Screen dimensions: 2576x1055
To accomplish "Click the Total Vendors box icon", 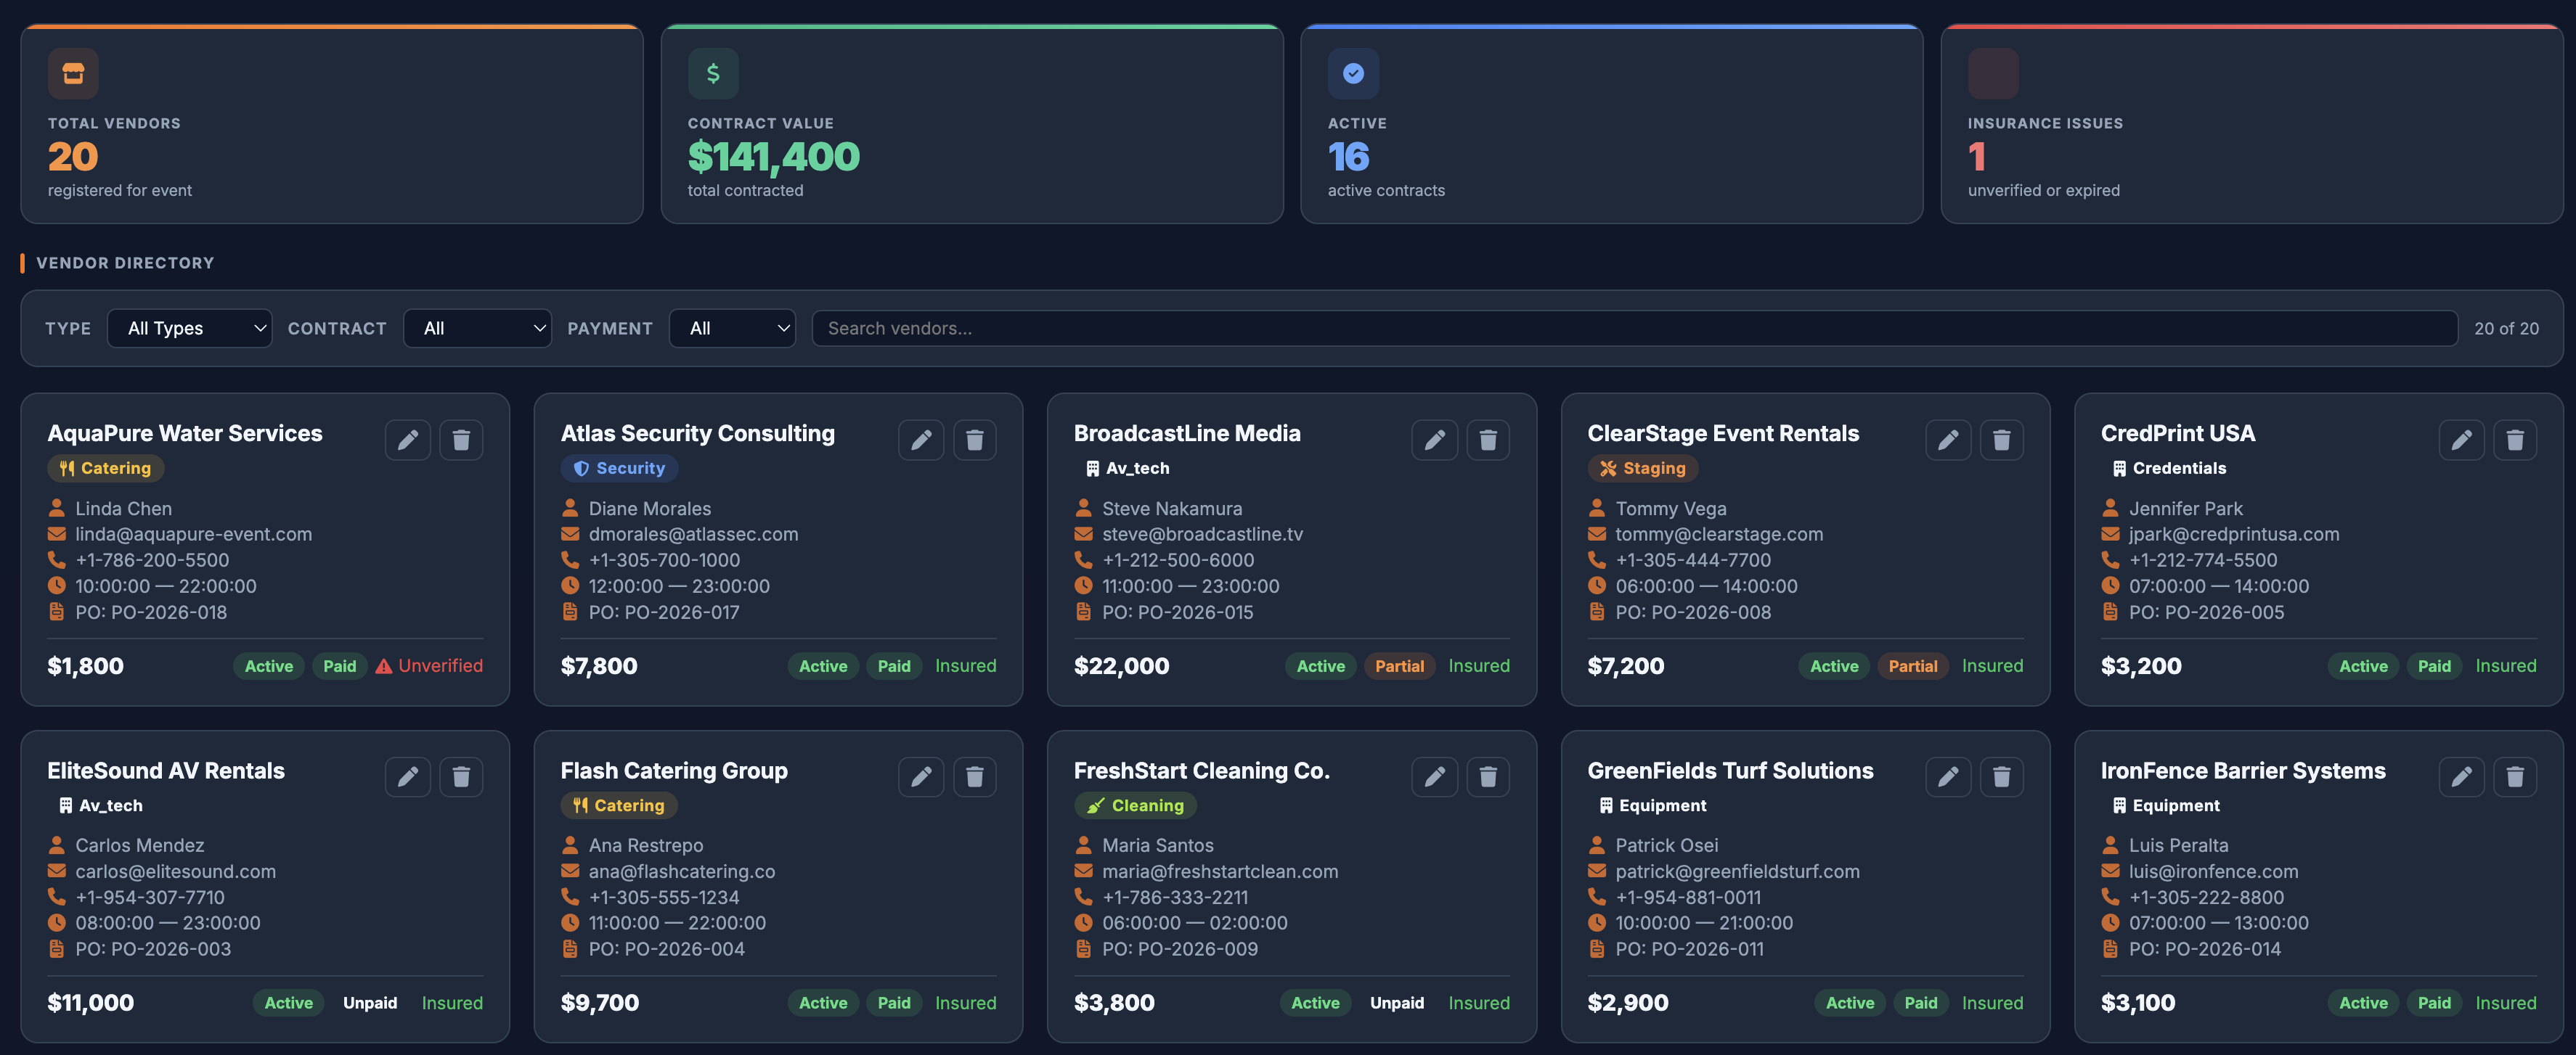I will click(73, 73).
